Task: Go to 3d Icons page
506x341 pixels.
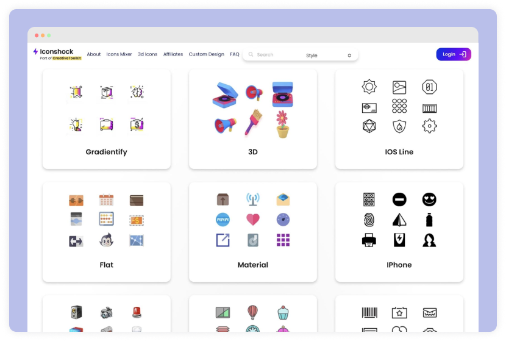Action: pyautogui.click(x=148, y=54)
